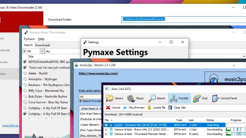Expand the Greatest Hits (2016) torrent row
Screen dimensions: 246x138
pos(106,125)
